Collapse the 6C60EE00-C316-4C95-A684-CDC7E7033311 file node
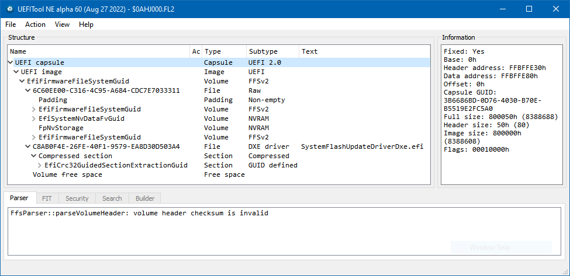This screenshot has height=276, width=570. tap(28, 90)
